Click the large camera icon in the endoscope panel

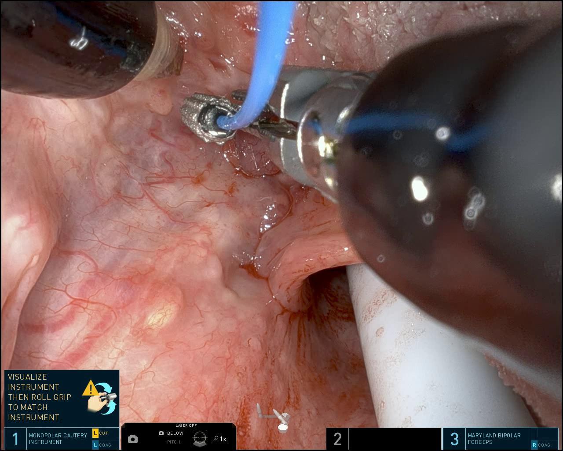[133, 439]
